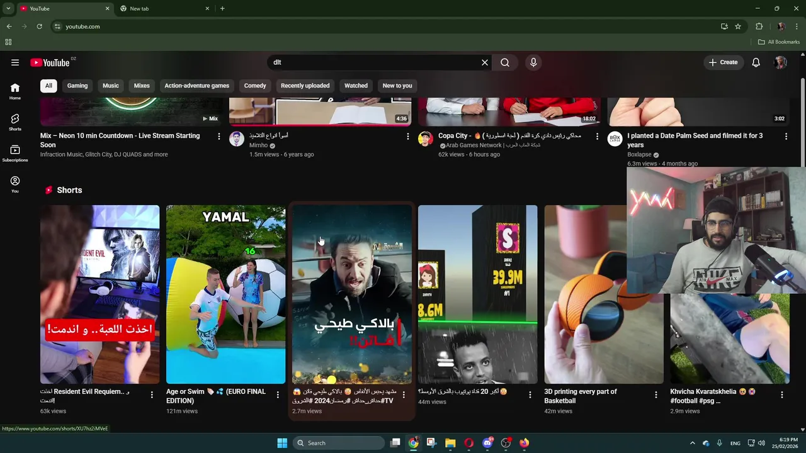Click the YouTube logo
The image size is (806, 453).
pyautogui.click(x=50, y=62)
